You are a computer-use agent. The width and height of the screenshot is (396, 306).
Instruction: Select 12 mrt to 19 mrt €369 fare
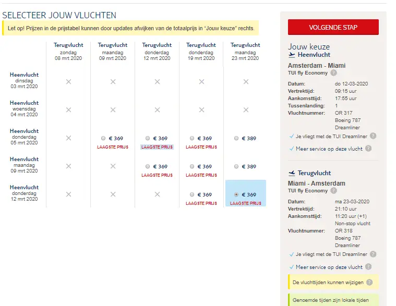(192, 194)
